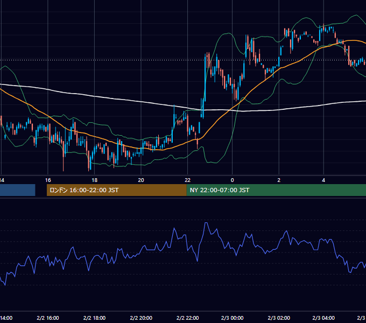
Task: Click the 18 hour label on the price chart axis
Action: tap(94, 180)
